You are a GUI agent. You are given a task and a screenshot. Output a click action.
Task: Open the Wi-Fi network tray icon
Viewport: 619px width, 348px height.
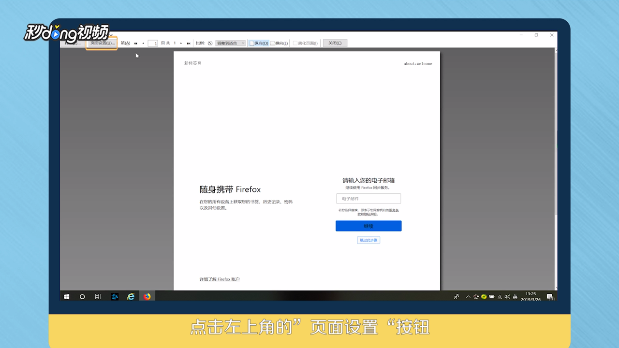[x=500, y=297]
